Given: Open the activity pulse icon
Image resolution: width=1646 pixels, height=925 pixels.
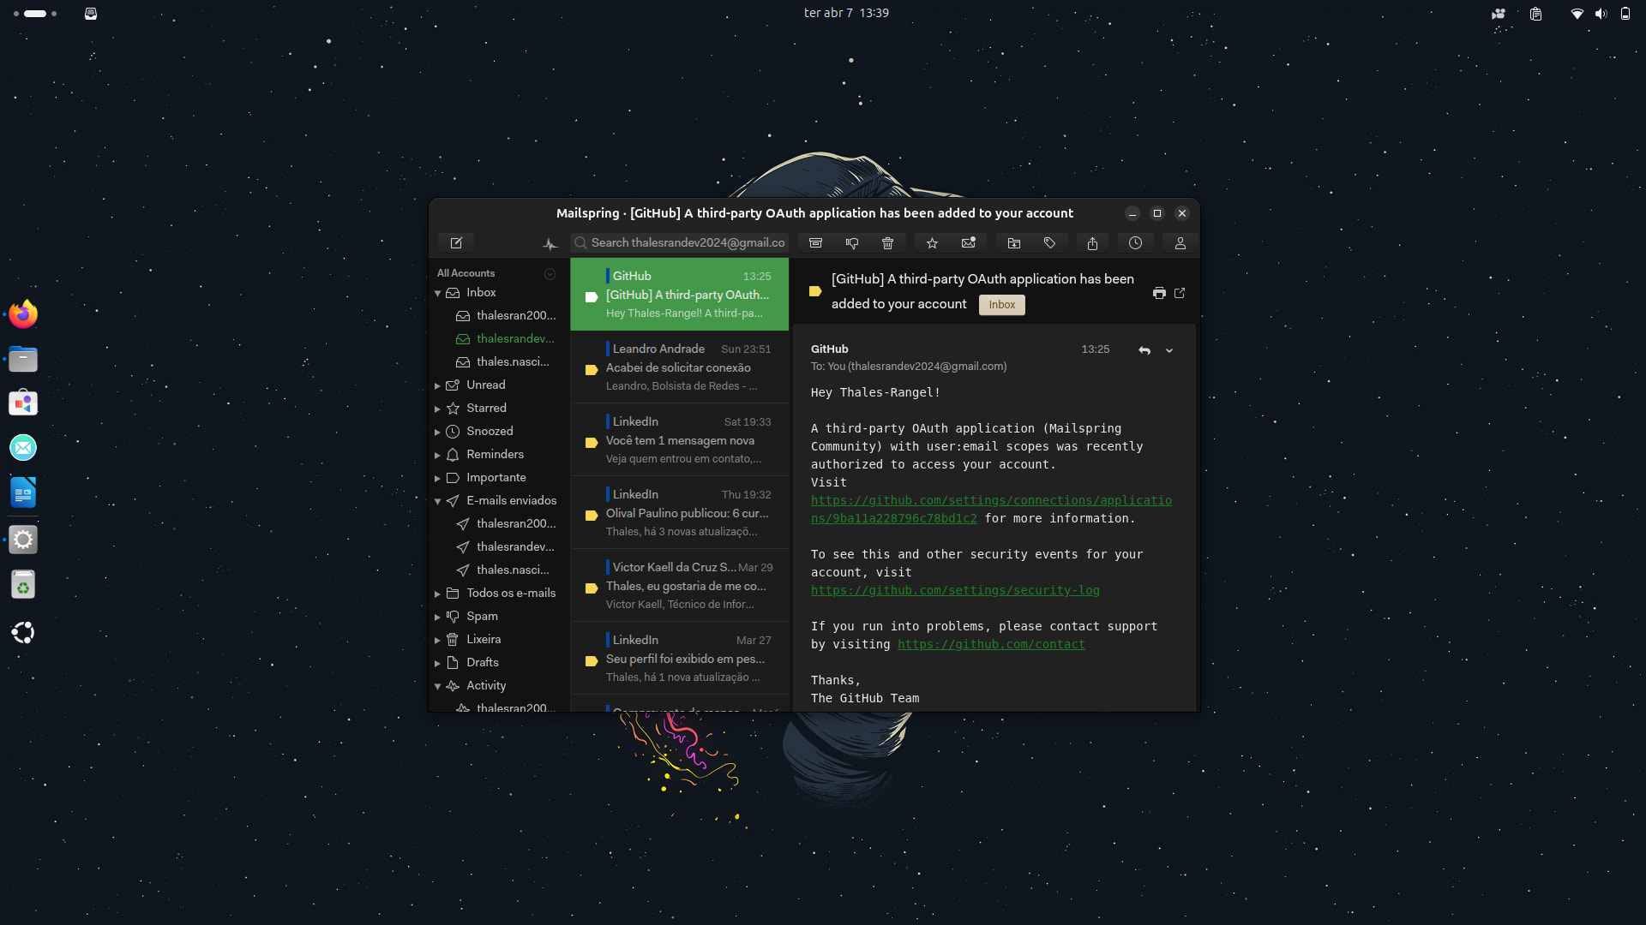Looking at the screenshot, I should pyautogui.click(x=550, y=244).
